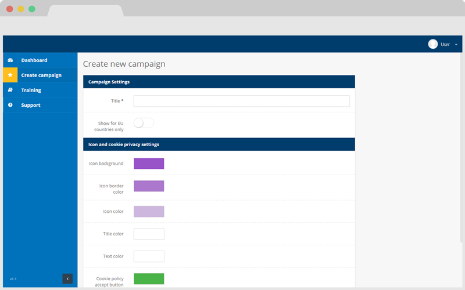The height and width of the screenshot is (290, 465).
Task: Open the Icon background color swatch
Action: tap(149, 164)
